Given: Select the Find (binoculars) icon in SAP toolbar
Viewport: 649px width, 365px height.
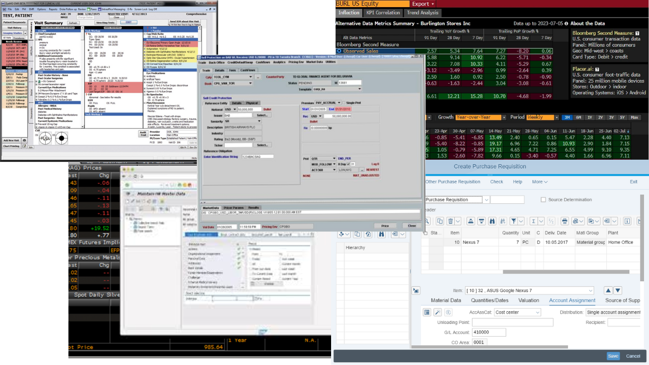Looking at the screenshot, I should 492,221.
